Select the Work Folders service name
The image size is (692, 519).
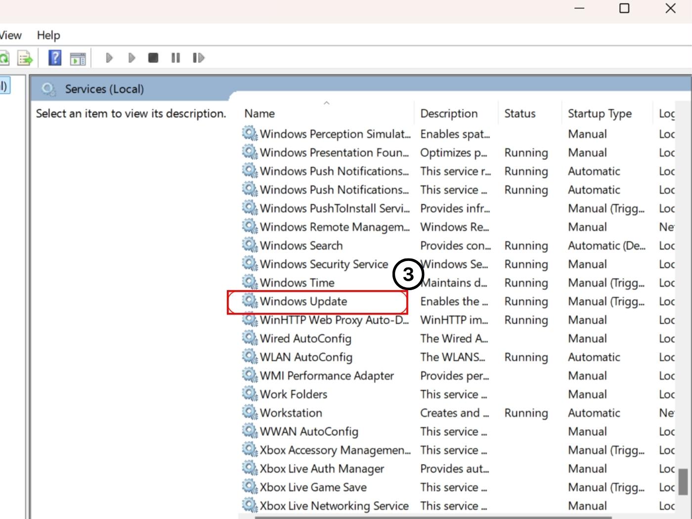tap(294, 394)
